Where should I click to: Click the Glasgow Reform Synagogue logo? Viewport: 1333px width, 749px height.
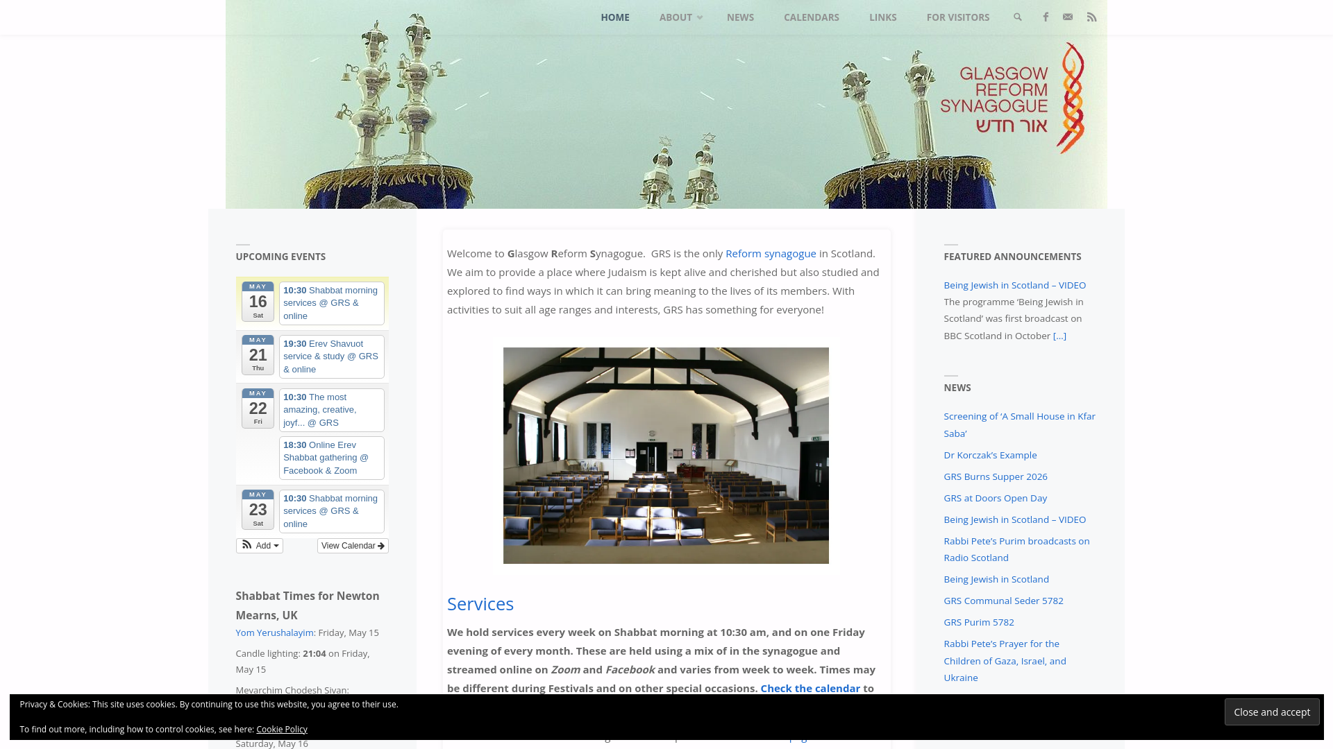point(1012,98)
